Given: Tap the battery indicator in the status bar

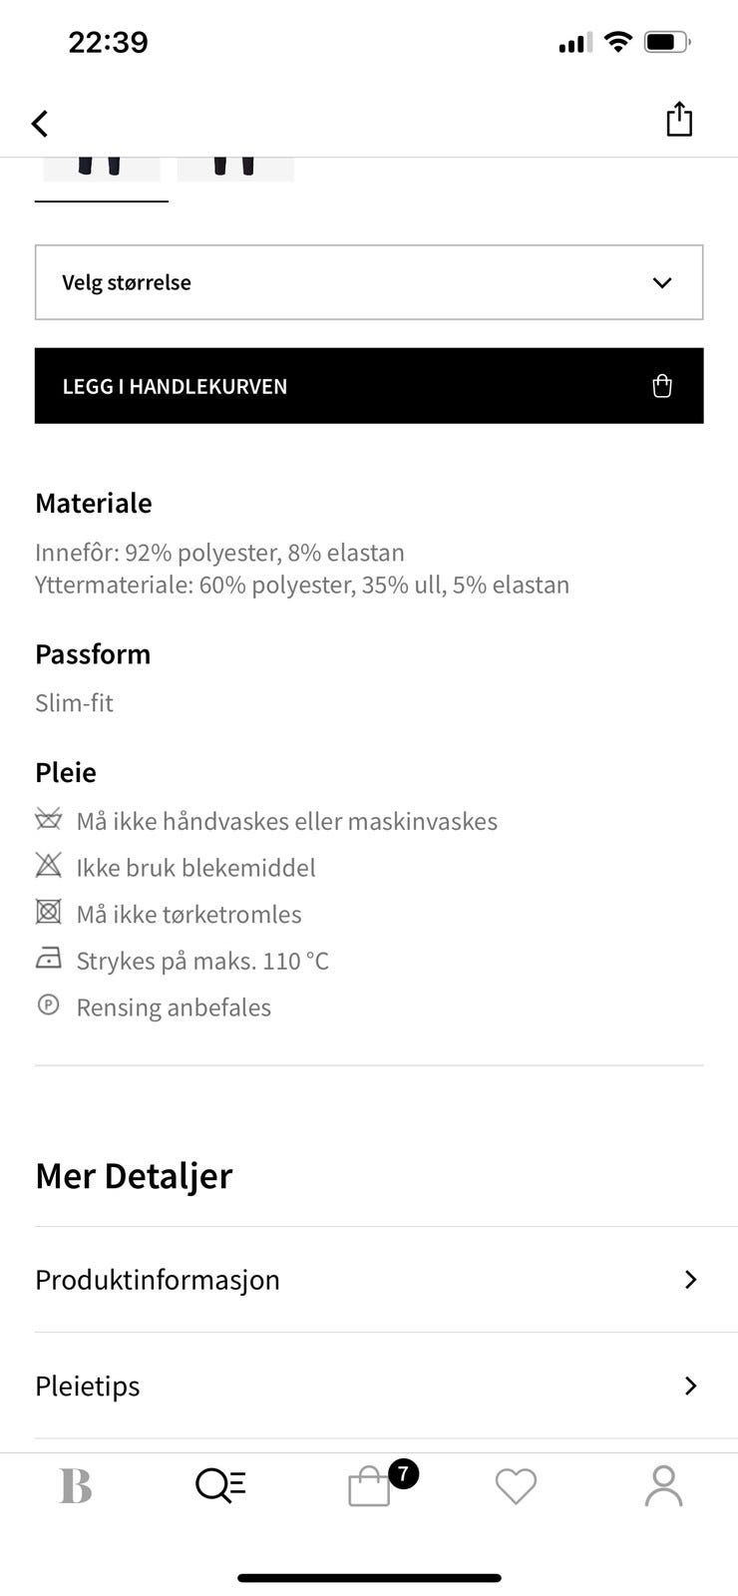Looking at the screenshot, I should pos(667,42).
